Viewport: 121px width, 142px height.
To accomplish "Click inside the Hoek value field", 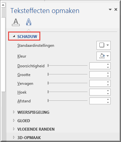I will [98, 92].
